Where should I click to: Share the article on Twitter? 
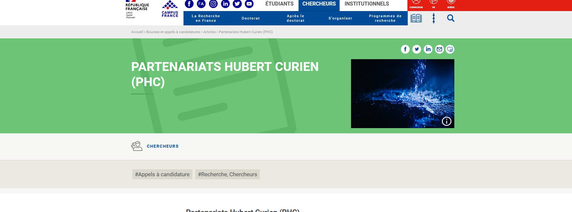[x=417, y=49]
